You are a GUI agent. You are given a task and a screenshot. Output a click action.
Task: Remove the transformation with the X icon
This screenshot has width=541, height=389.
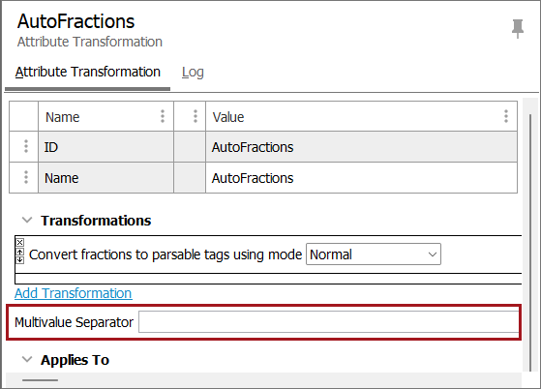tap(20, 243)
